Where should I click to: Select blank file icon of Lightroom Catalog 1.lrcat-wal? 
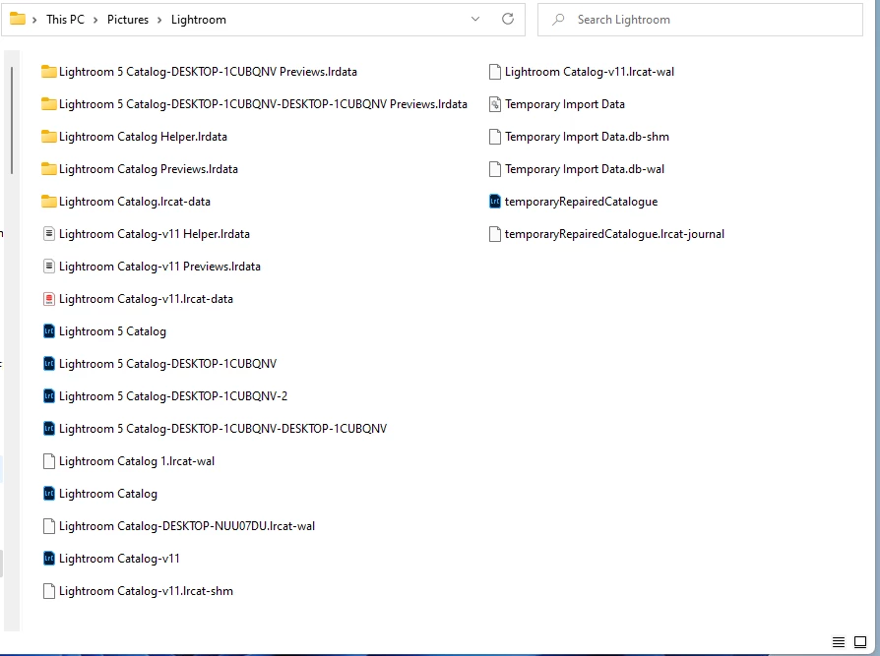click(49, 461)
